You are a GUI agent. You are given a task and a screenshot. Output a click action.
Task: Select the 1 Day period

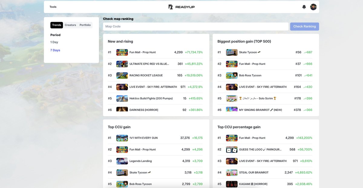[54, 42]
